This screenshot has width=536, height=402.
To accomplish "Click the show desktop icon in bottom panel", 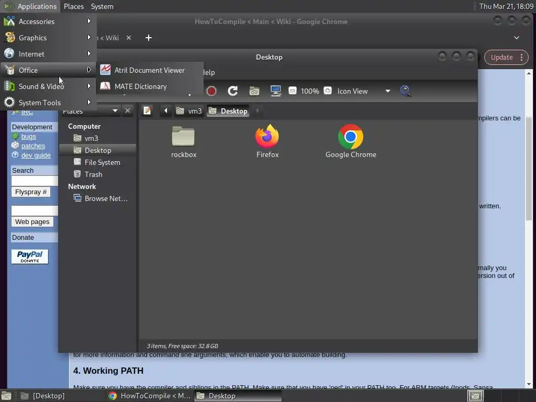I will (x=6, y=396).
